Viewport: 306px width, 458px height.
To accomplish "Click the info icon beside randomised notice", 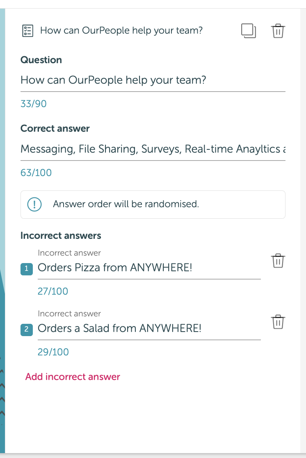I will [x=34, y=204].
